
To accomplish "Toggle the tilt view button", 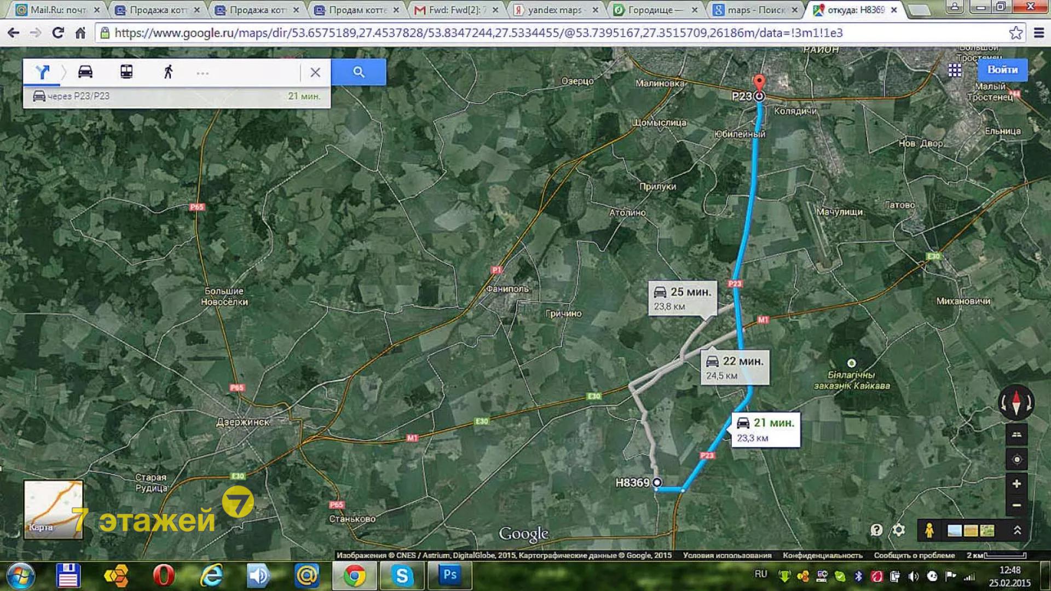I will pos(1017,435).
